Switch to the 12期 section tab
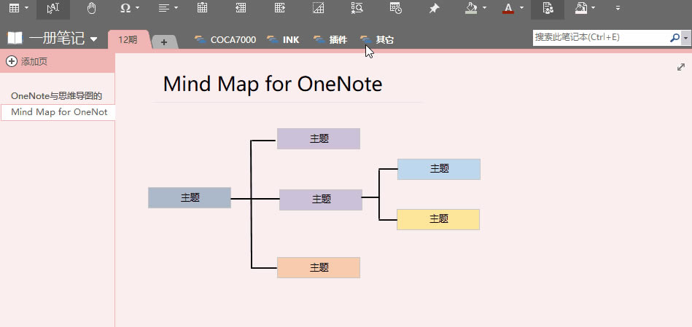Screen dimensions: 692x327 pyautogui.click(x=128, y=40)
